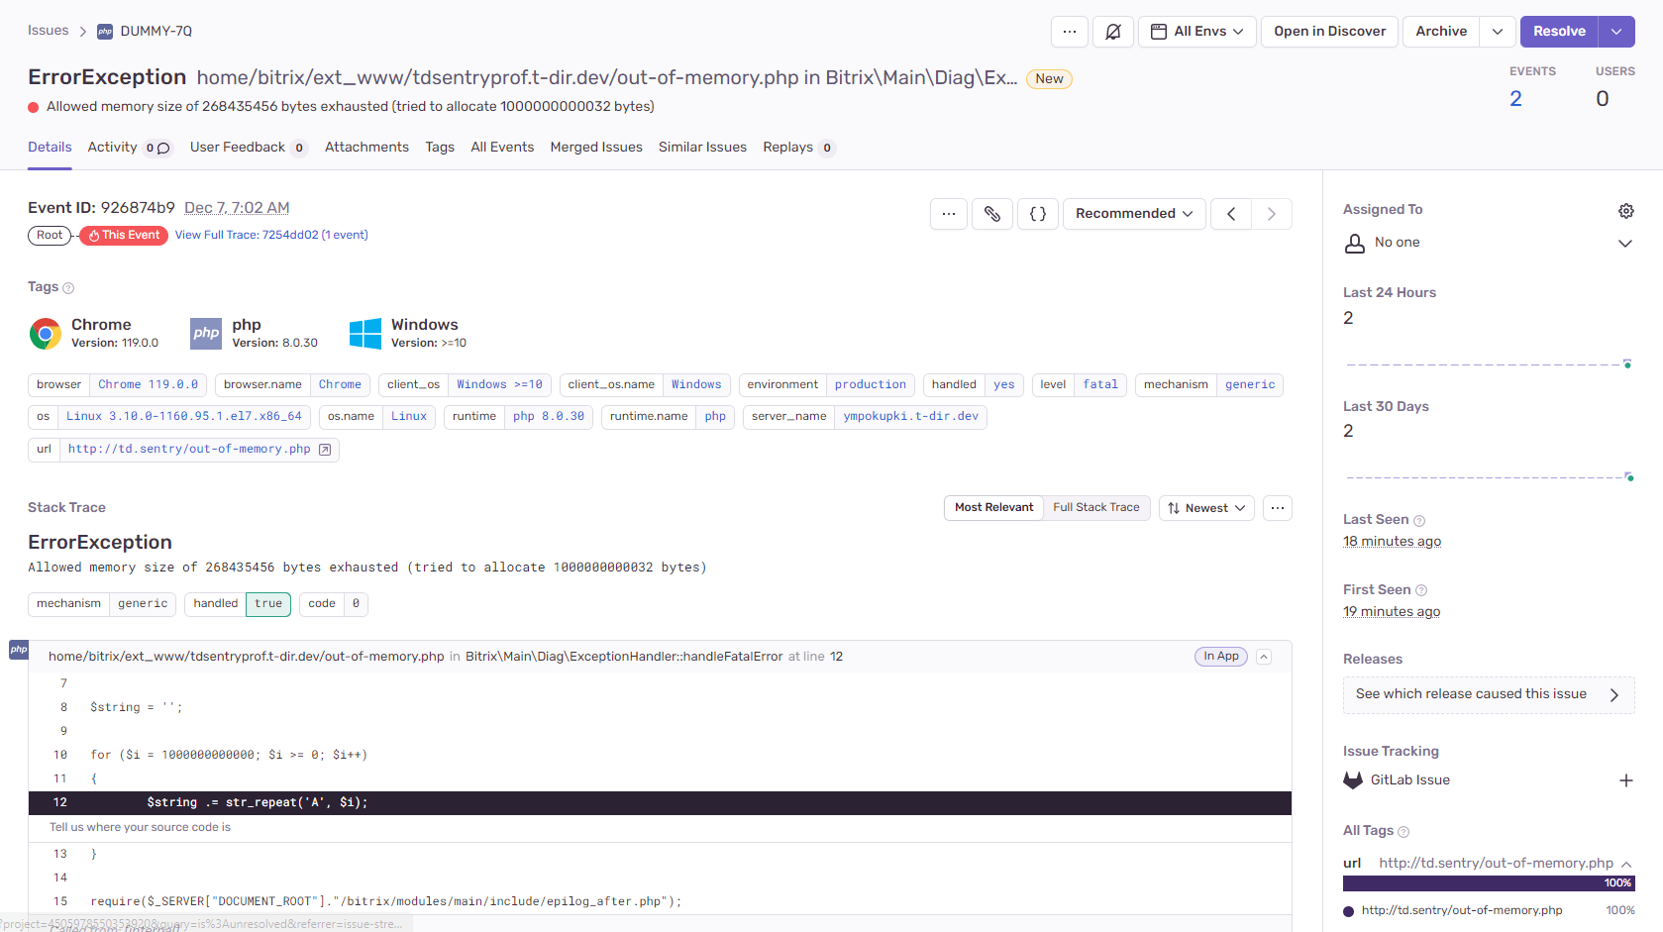1663x932 pixels.
Task: Click browser tag value Chrome 119.0.0
Action: coord(148,385)
